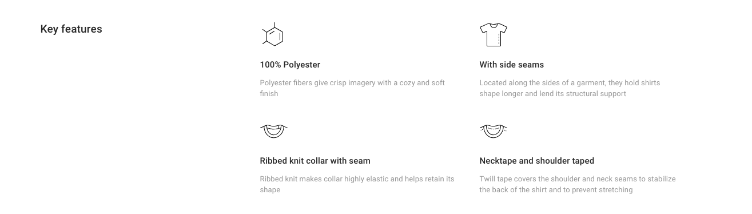Click the t-shirt side seams icon
Viewport: 752px width, 214px height.
[494, 35]
